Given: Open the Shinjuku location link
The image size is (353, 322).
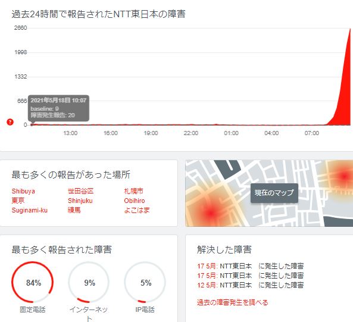Looking at the screenshot, I should click(80, 201).
